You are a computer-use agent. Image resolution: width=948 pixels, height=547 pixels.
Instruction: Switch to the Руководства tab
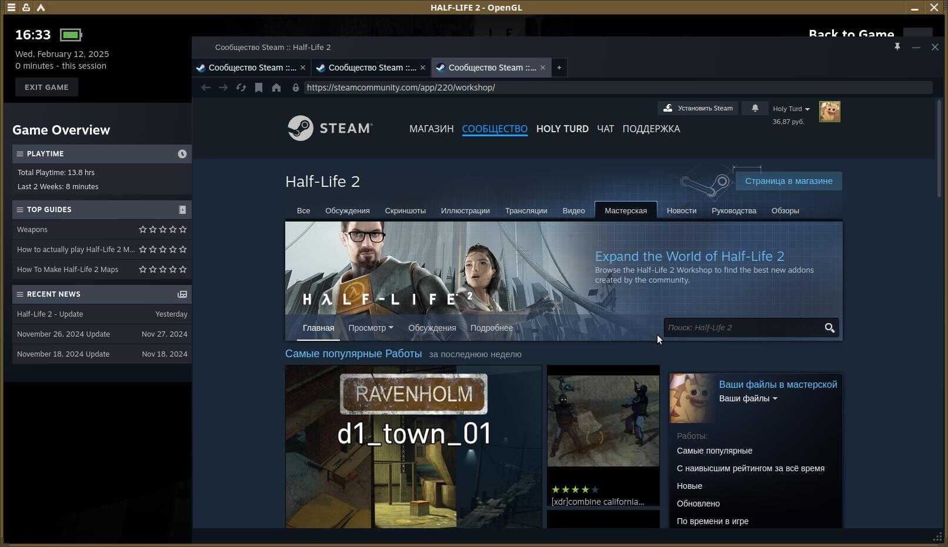click(734, 210)
